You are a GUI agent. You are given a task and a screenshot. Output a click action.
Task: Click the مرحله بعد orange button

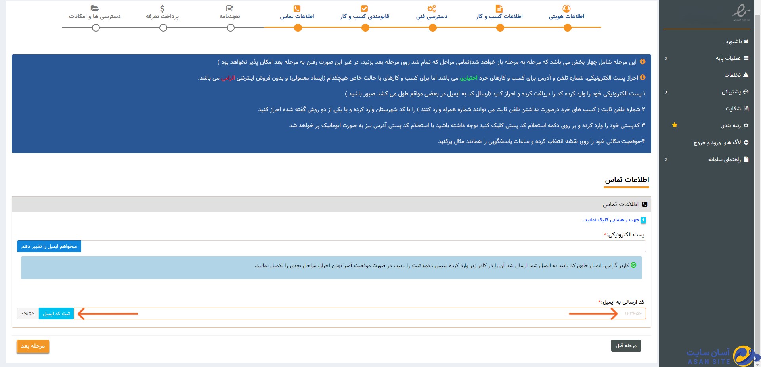tap(33, 346)
